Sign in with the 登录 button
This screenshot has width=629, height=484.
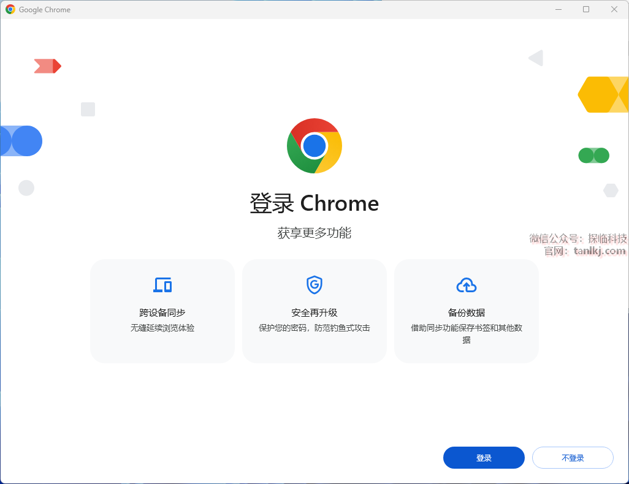pyautogui.click(x=484, y=458)
